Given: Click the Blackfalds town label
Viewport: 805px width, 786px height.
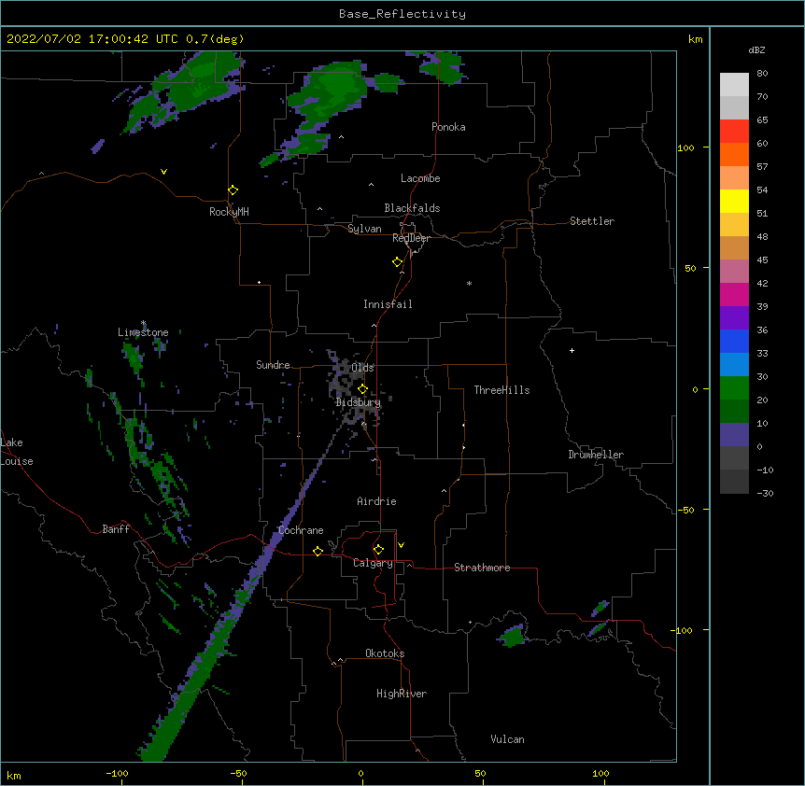Looking at the screenshot, I should click(x=412, y=208).
